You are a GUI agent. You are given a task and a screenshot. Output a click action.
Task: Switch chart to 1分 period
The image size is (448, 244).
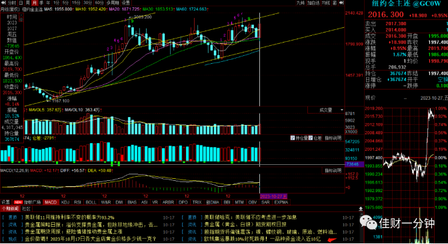tap(57, 3)
